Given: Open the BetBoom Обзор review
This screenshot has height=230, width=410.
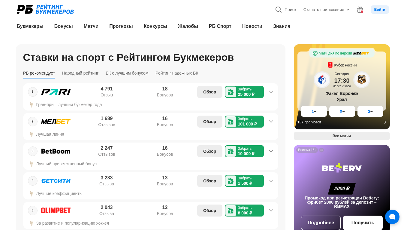Looking at the screenshot, I should 210,151.
